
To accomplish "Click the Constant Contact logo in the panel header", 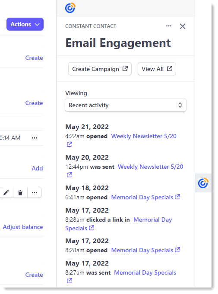I will (x=70, y=8).
